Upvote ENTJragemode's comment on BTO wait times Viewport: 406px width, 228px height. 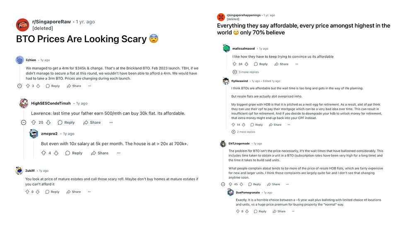230,184
